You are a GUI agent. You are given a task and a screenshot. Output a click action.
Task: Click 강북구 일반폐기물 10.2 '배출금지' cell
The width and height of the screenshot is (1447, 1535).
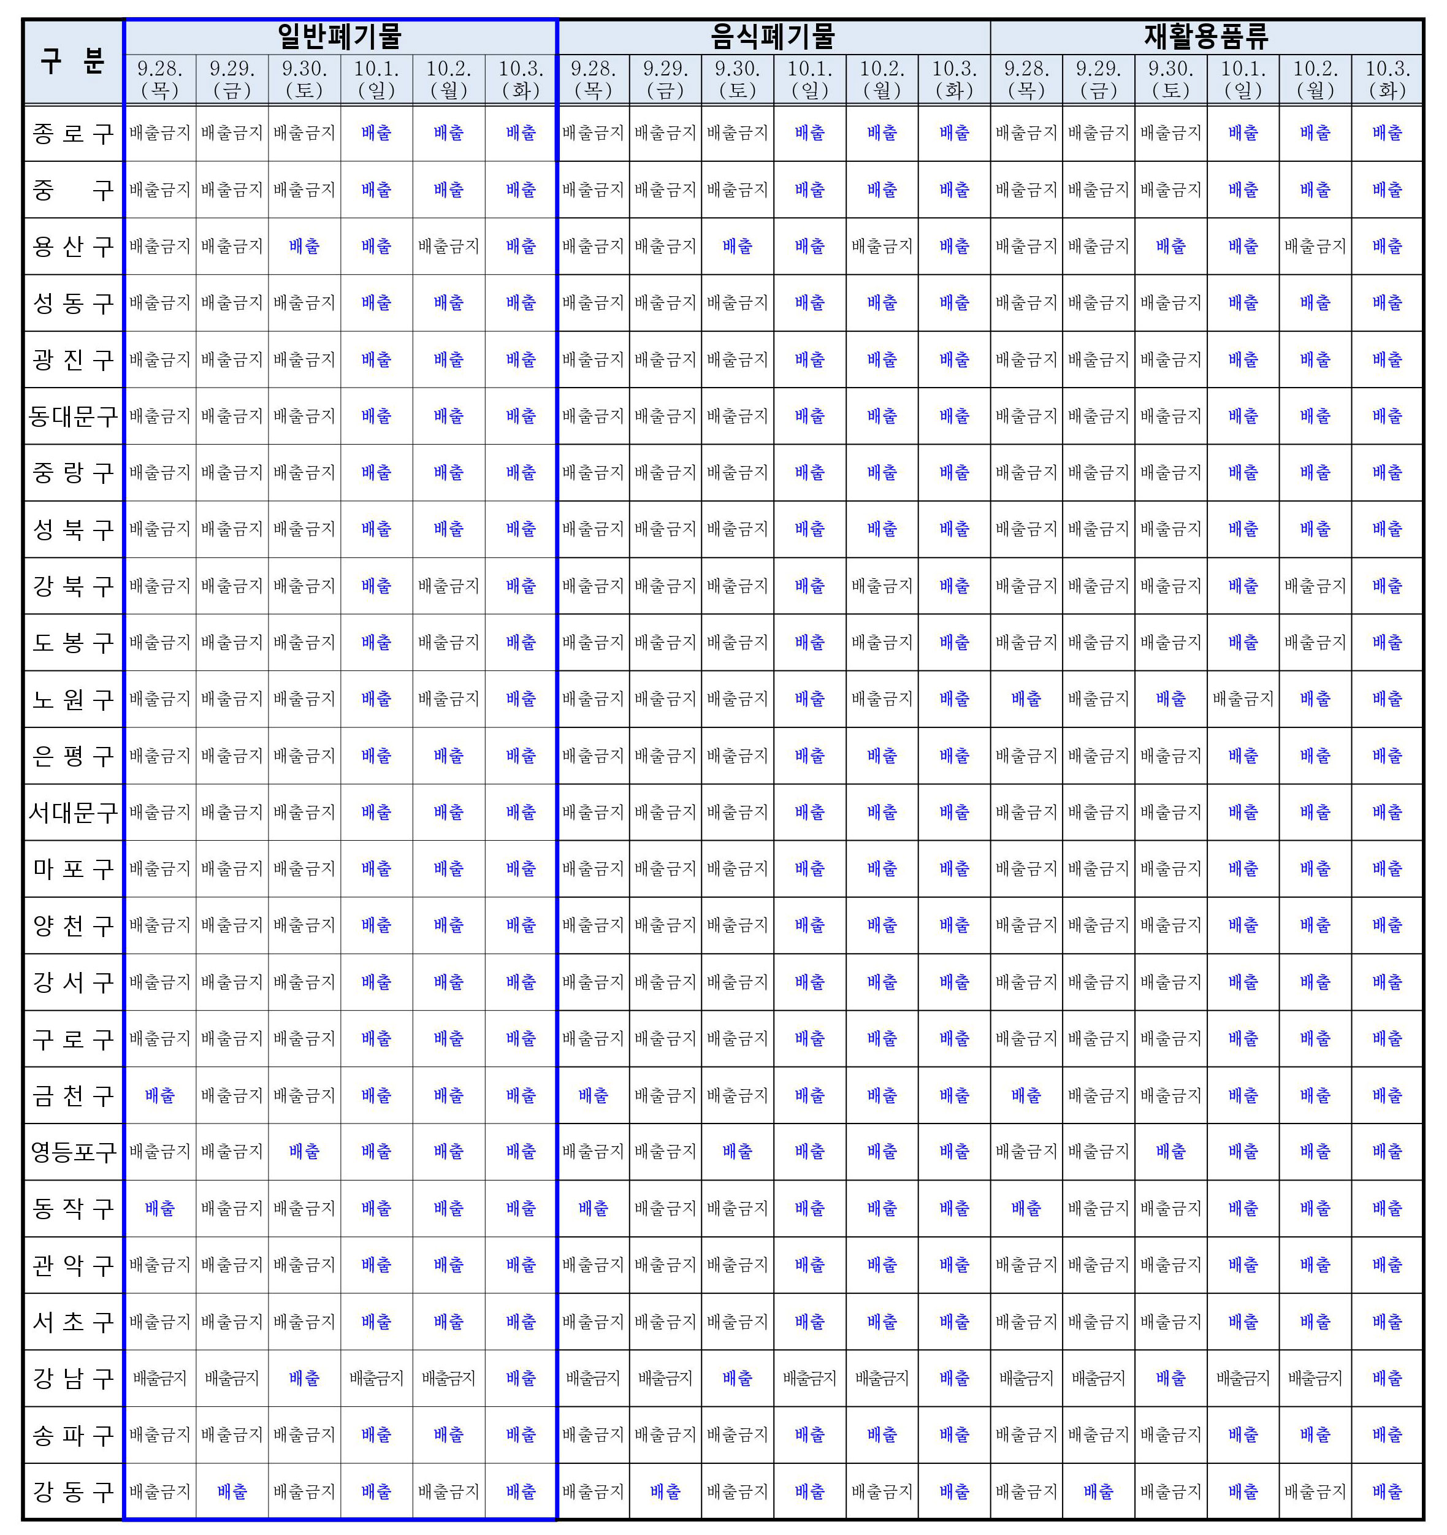(x=449, y=586)
